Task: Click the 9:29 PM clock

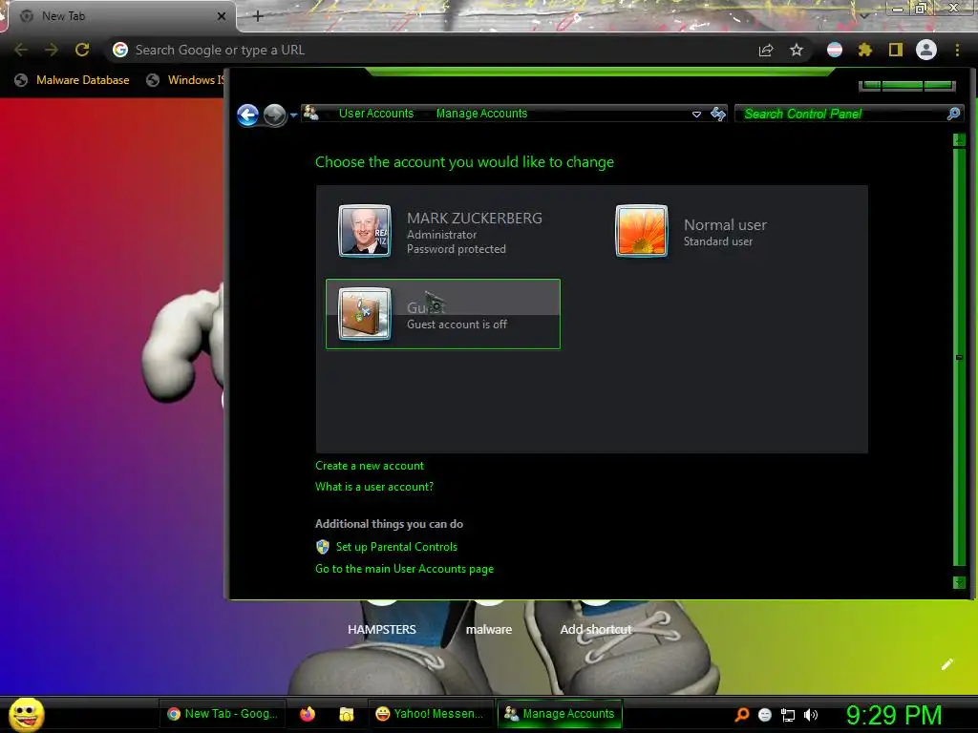Action: tap(894, 715)
